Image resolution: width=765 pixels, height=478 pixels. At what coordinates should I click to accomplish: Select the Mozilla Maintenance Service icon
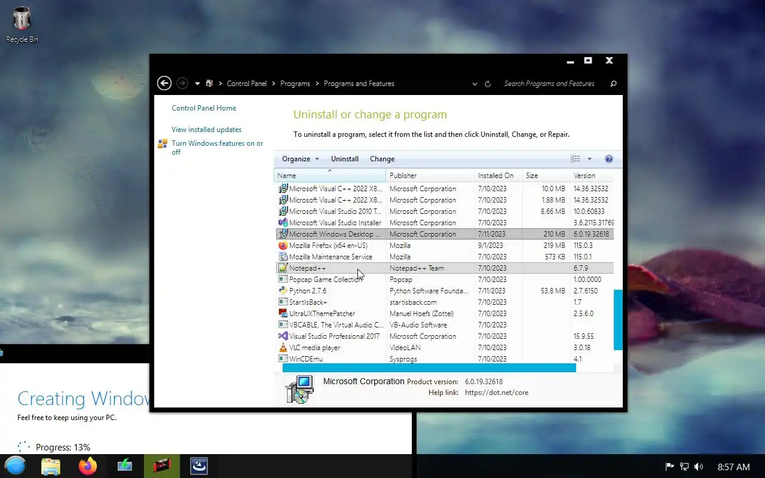click(x=283, y=257)
